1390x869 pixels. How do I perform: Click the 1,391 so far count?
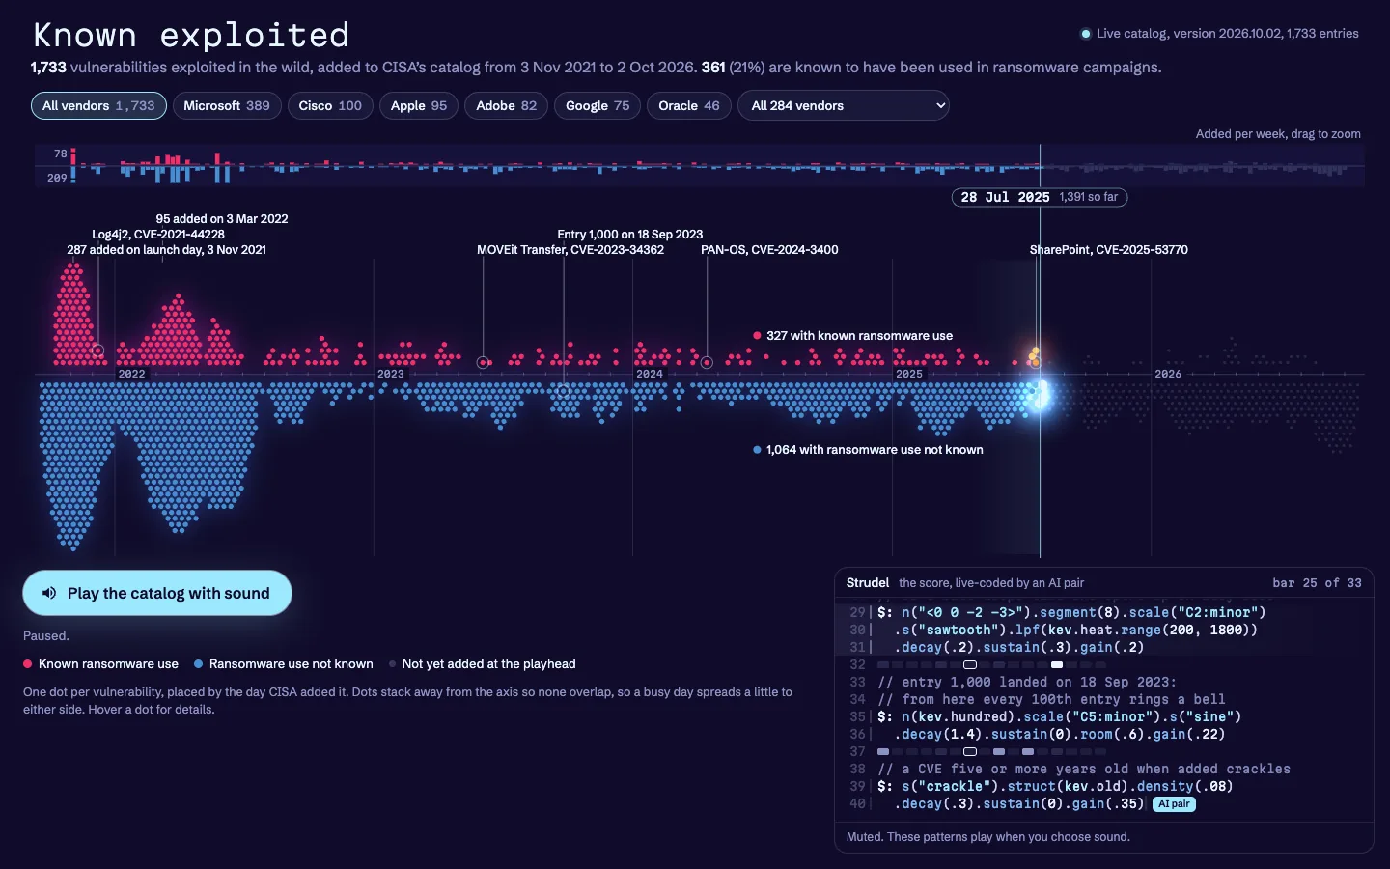[x=1089, y=197]
